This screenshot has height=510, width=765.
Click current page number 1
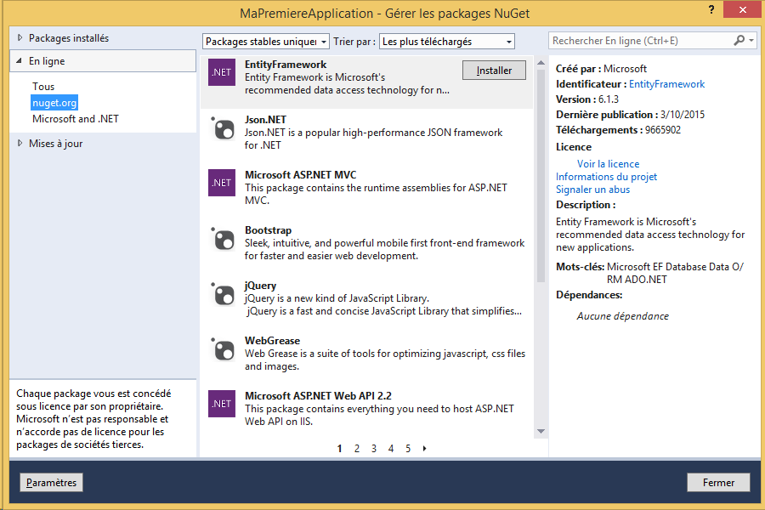[x=339, y=448]
